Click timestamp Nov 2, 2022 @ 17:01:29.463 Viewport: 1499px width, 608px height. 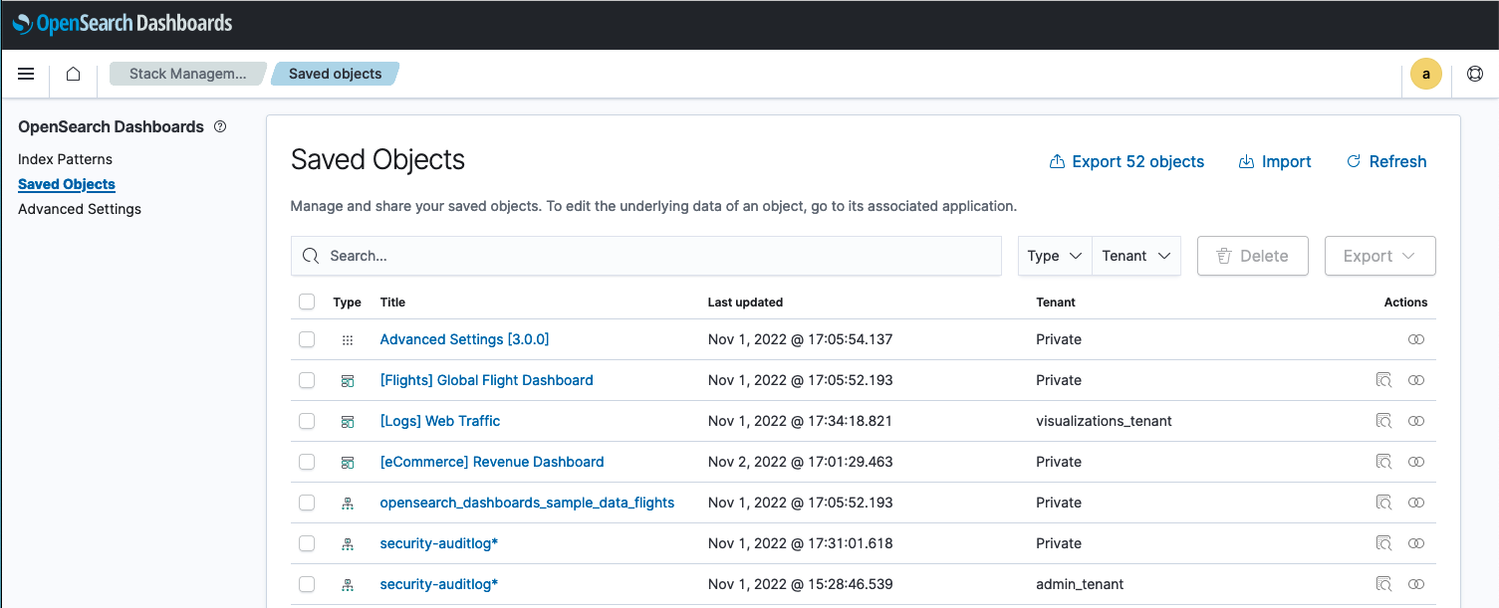(800, 462)
